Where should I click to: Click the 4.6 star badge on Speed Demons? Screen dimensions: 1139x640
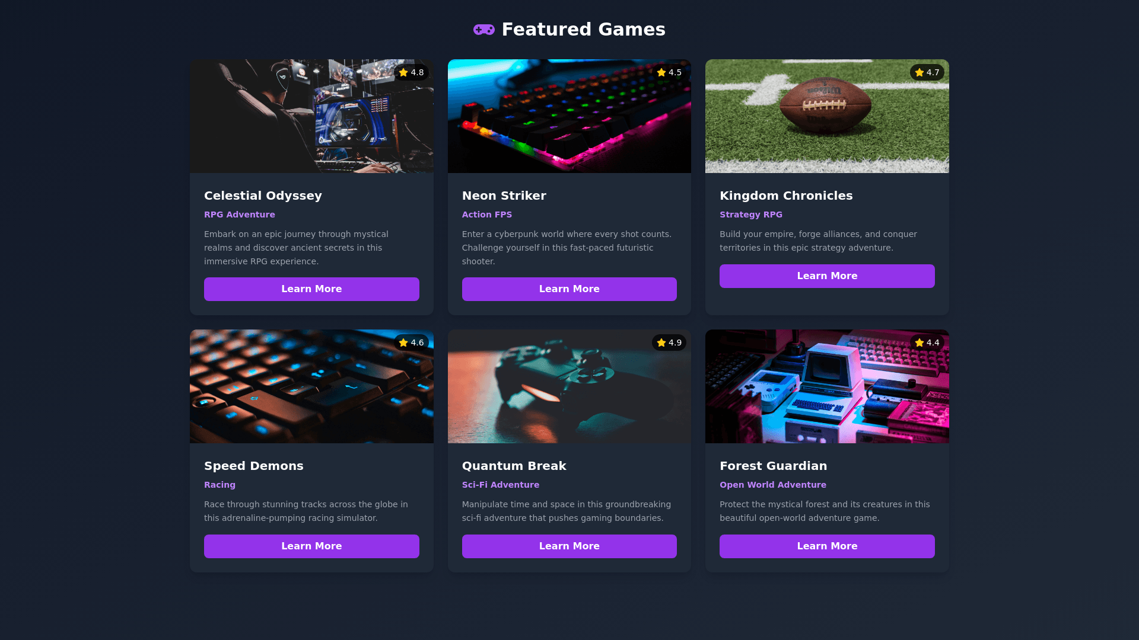tap(411, 343)
